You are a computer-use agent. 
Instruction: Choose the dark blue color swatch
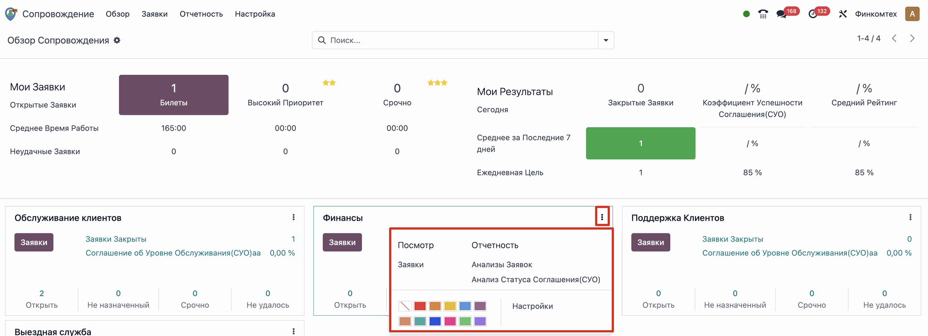click(x=435, y=321)
